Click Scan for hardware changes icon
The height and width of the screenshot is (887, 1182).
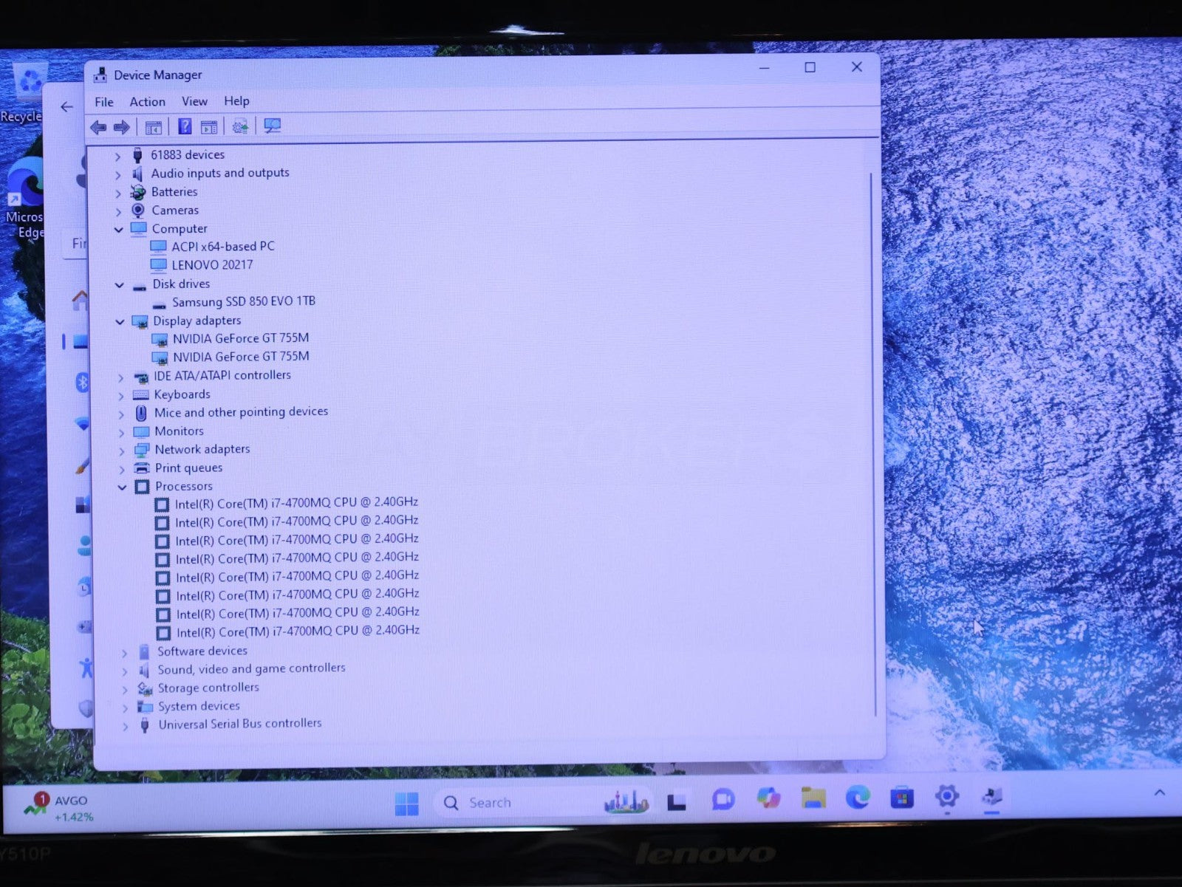[273, 126]
